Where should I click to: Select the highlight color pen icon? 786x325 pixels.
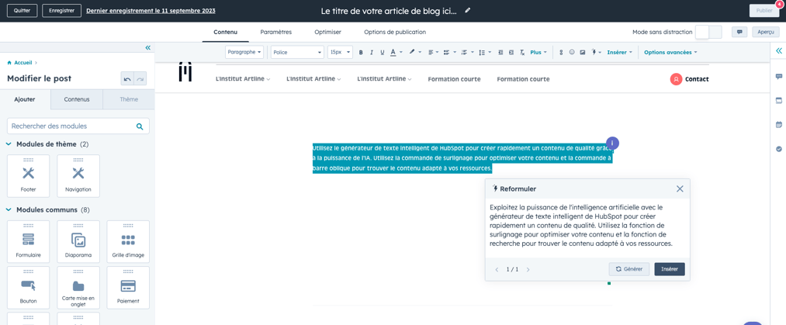point(412,52)
